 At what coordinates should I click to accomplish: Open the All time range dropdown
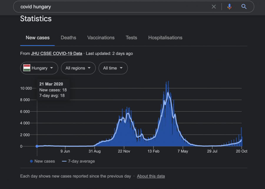(113, 68)
